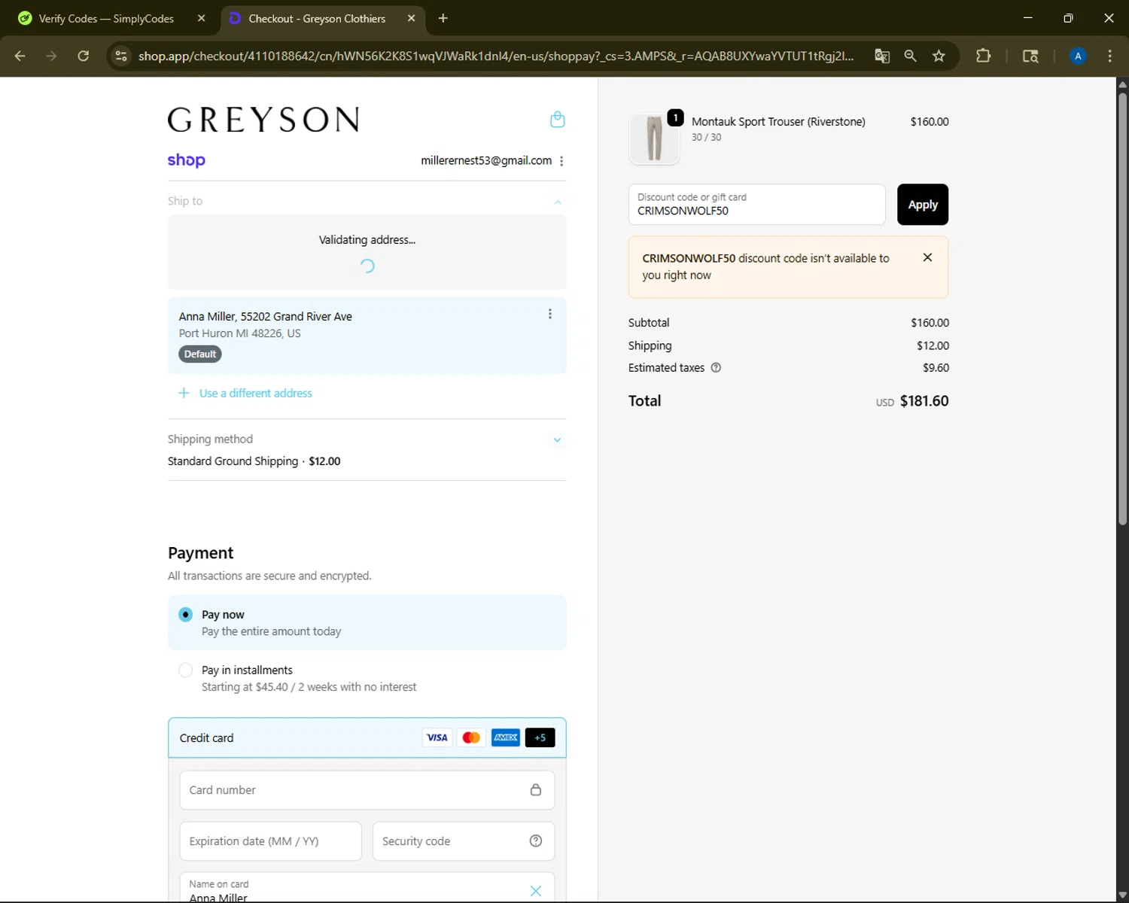Go back to previous page
Image resolution: width=1129 pixels, height=903 pixels.
pyautogui.click(x=20, y=56)
